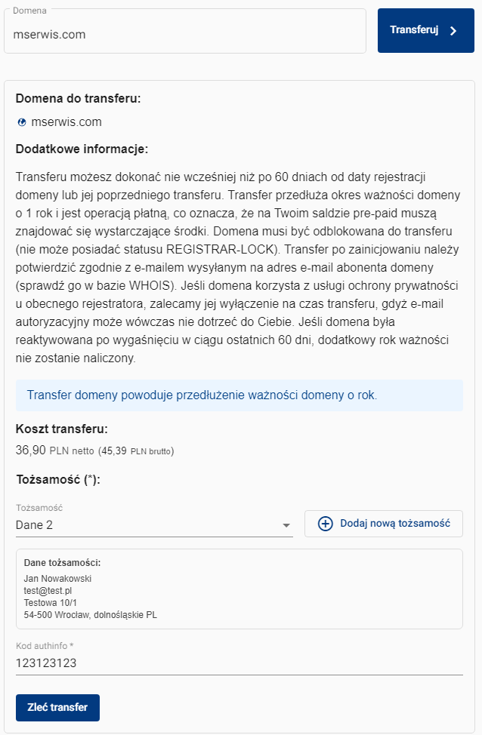This screenshot has height=735, width=482.
Task: Click the 'Dane tożsamości' details box
Action: point(239,589)
